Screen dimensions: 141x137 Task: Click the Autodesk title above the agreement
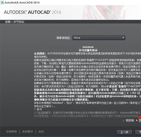click(x=88, y=47)
